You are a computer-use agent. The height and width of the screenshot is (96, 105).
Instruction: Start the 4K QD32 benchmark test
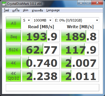[x=13, y=76]
